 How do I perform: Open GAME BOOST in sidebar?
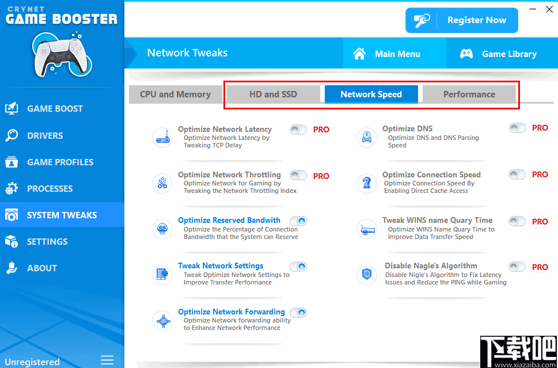click(x=62, y=108)
